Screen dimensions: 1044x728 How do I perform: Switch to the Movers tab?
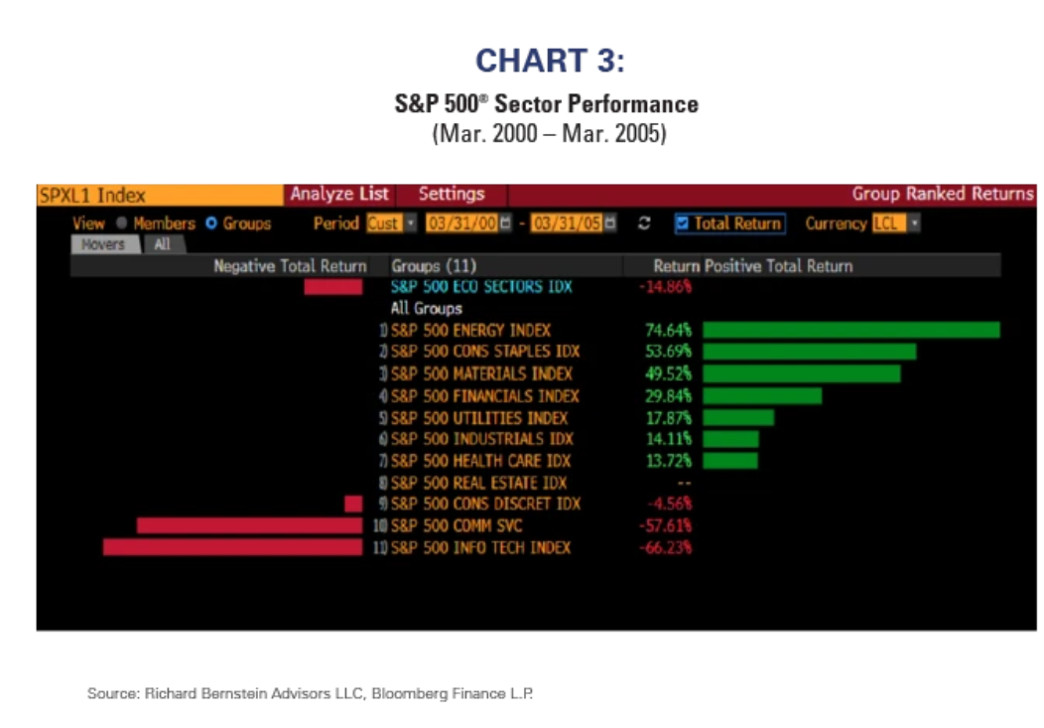[x=104, y=244]
